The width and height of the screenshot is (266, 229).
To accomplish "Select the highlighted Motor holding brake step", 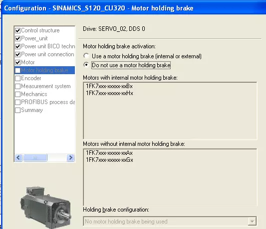I will pyautogui.click(x=44, y=70).
